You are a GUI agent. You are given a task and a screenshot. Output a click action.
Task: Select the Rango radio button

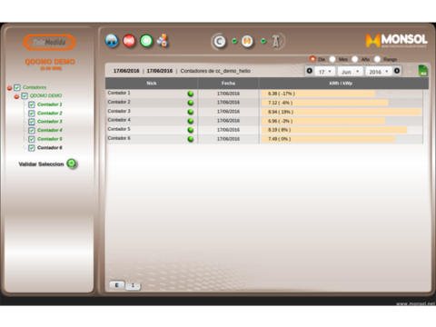coord(377,59)
